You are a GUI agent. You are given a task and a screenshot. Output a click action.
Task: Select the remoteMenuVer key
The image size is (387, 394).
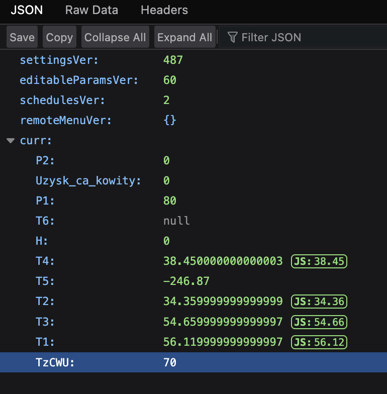pyautogui.click(x=65, y=121)
